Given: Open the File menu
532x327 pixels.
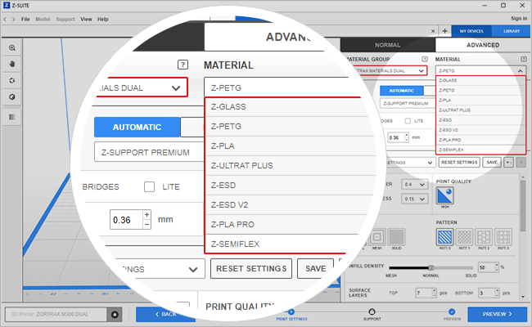Looking at the screenshot, I should tap(25, 20).
